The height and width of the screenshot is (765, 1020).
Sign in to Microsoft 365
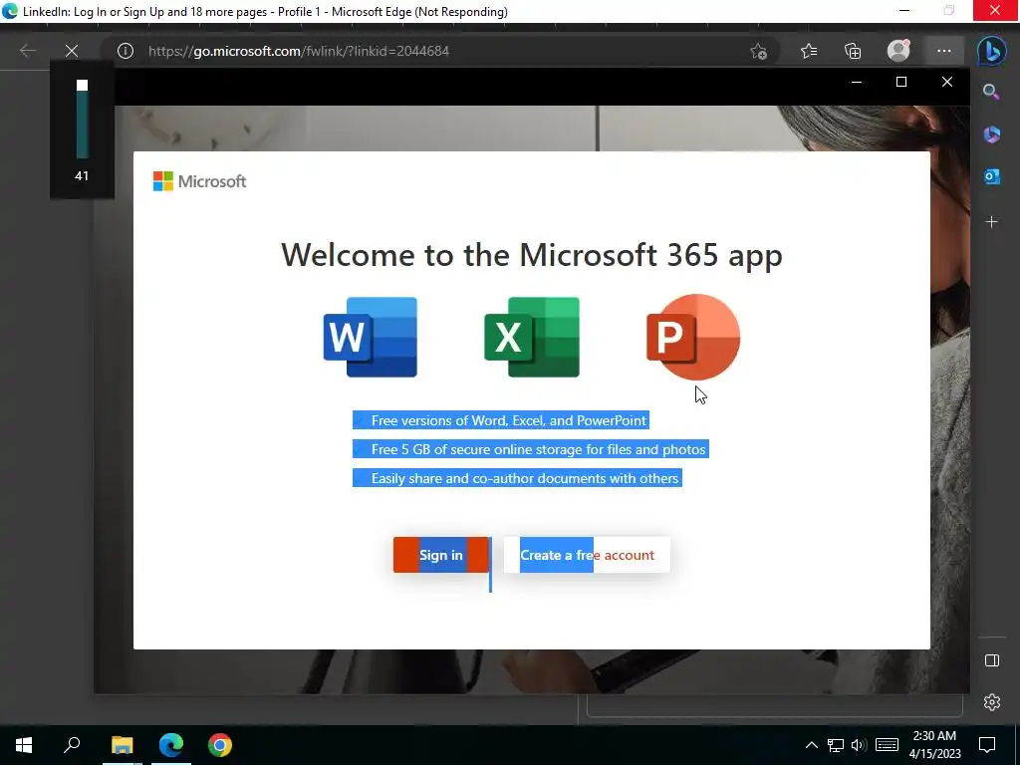(441, 555)
